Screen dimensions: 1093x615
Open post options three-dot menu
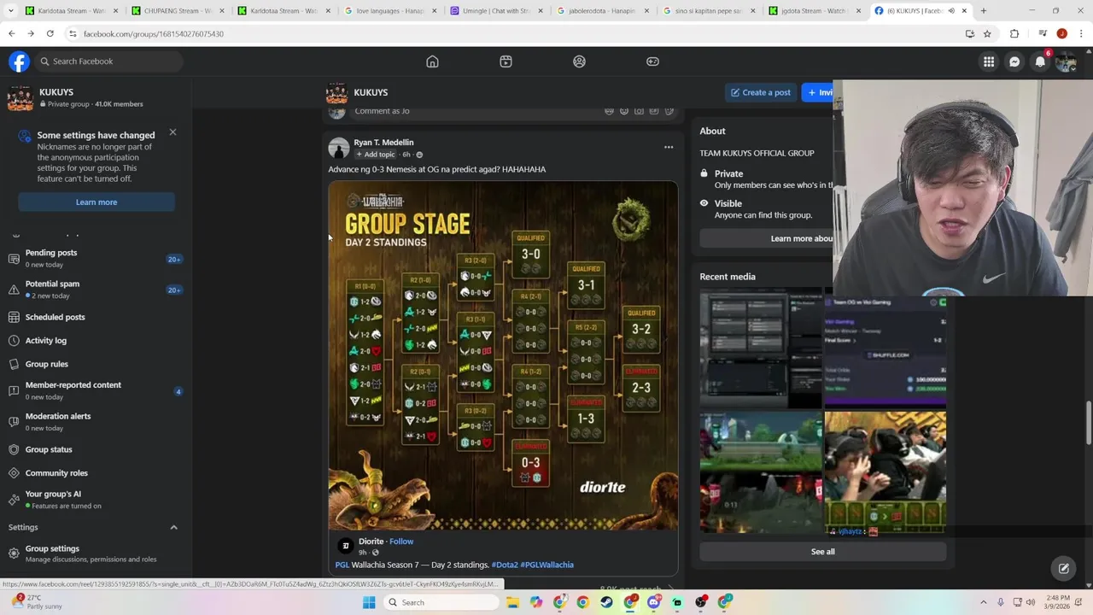click(x=669, y=147)
